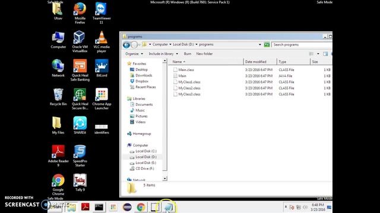
Task: Sort by the Name column header
Action: (x=206, y=62)
